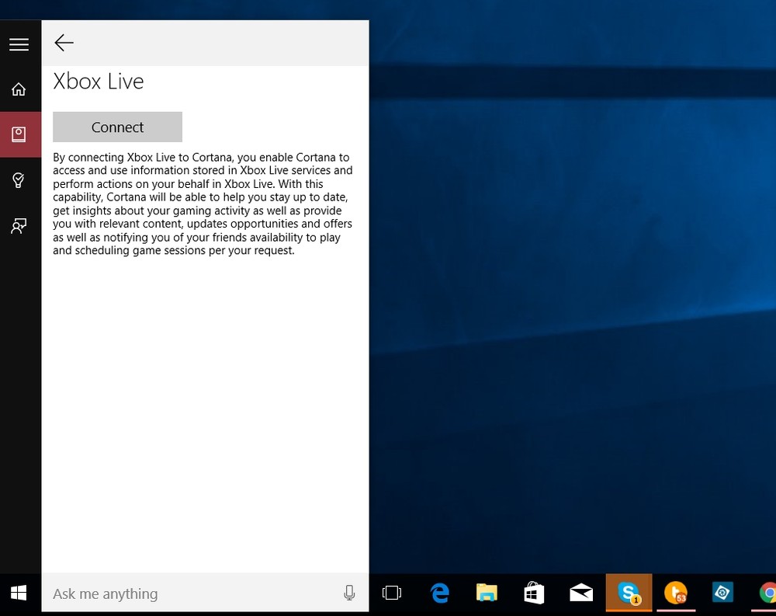Screen dimensions: 776x616
Task: Activate the microphone voice search
Action: [x=349, y=593]
